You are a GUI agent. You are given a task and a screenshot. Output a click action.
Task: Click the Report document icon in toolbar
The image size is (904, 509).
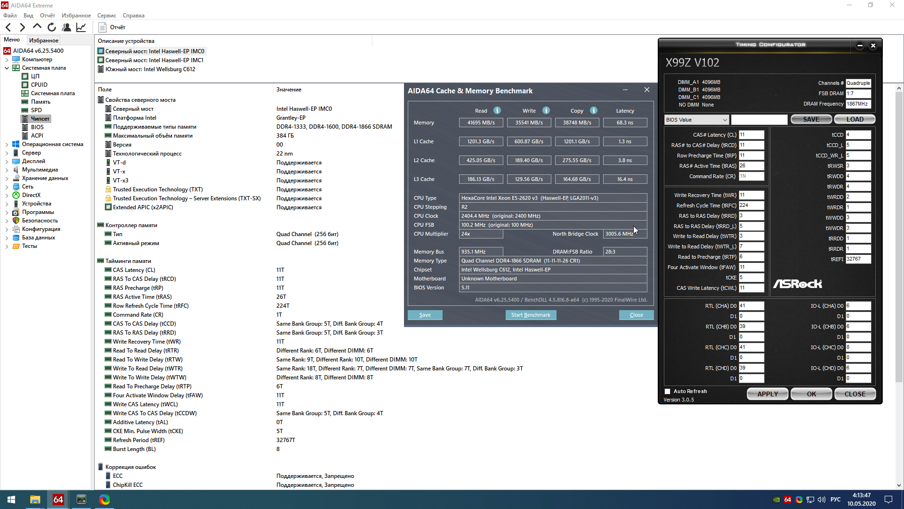click(102, 27)
